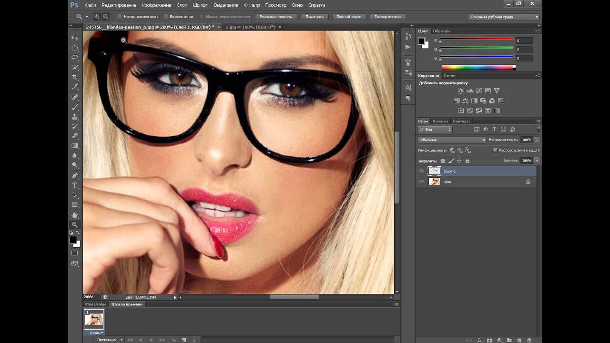The image size is (610, 343).
Task: Open blending mode dropdown Обычные
Action: [x=452, y=140]
